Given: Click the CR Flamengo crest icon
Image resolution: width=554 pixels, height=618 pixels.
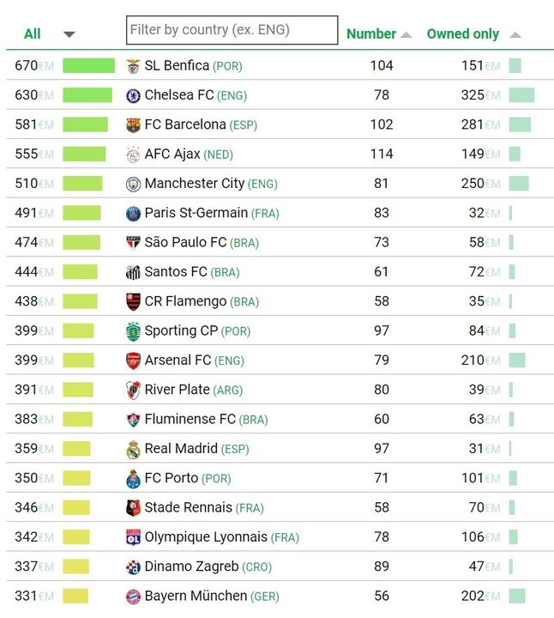Looking at the screenshot, I should pyautogui.click(x=133, y=301).
